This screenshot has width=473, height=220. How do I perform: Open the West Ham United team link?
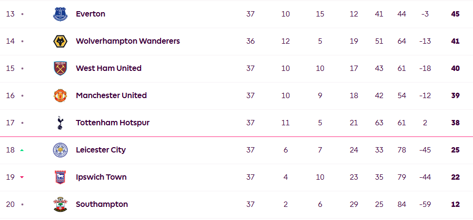pyautogui.click(x=109, y=68)
